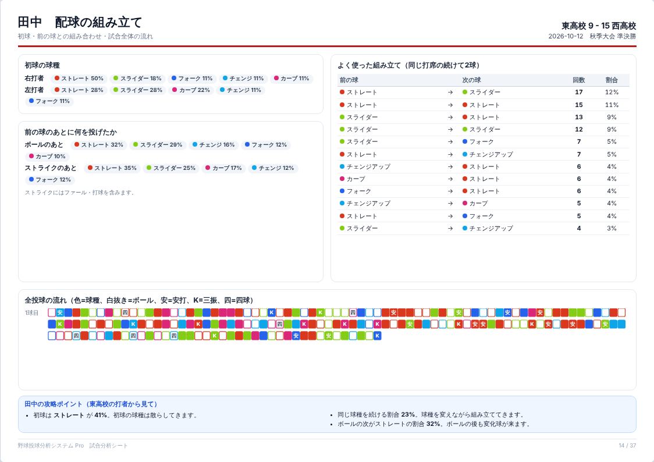
Task: Click the page number 14 / 37
Action: click(x=627, y=446)
